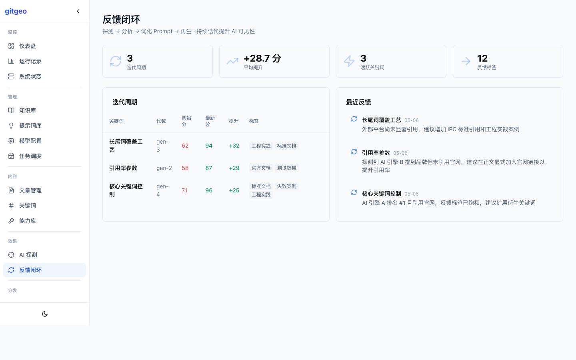Click the 迭代周期 stat card refresh icon
The height and width of the screenshot is (360, 576).
click(116, 61)
